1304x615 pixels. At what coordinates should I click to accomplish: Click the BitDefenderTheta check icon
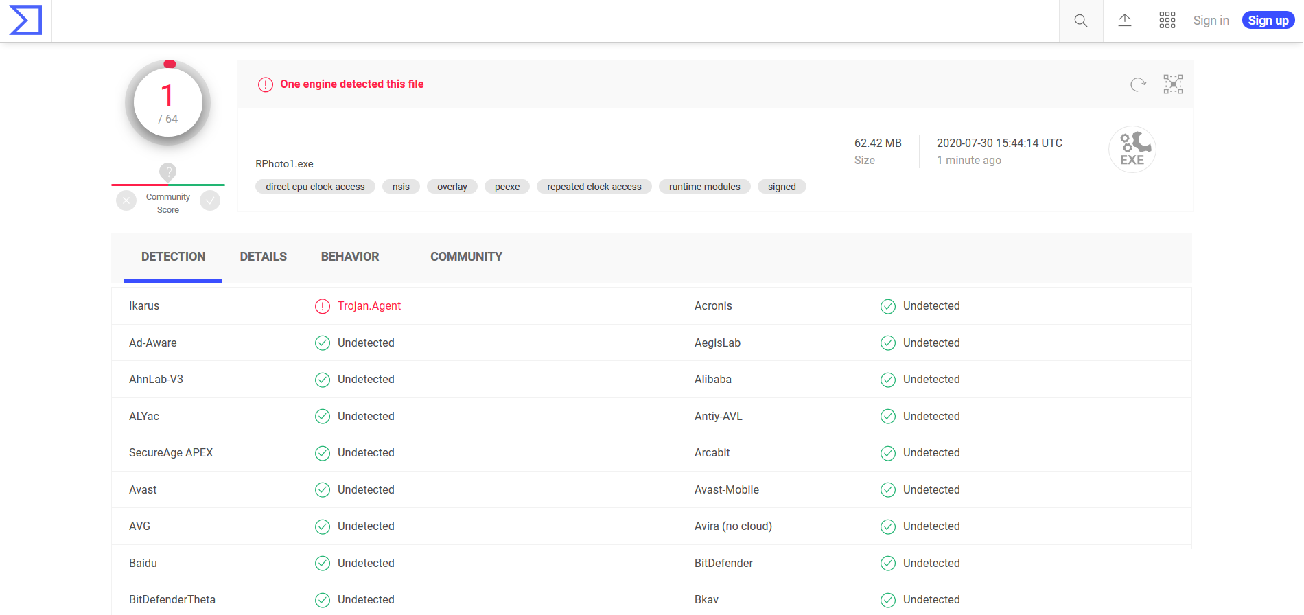pyautogui.click(x=323, y=600)
